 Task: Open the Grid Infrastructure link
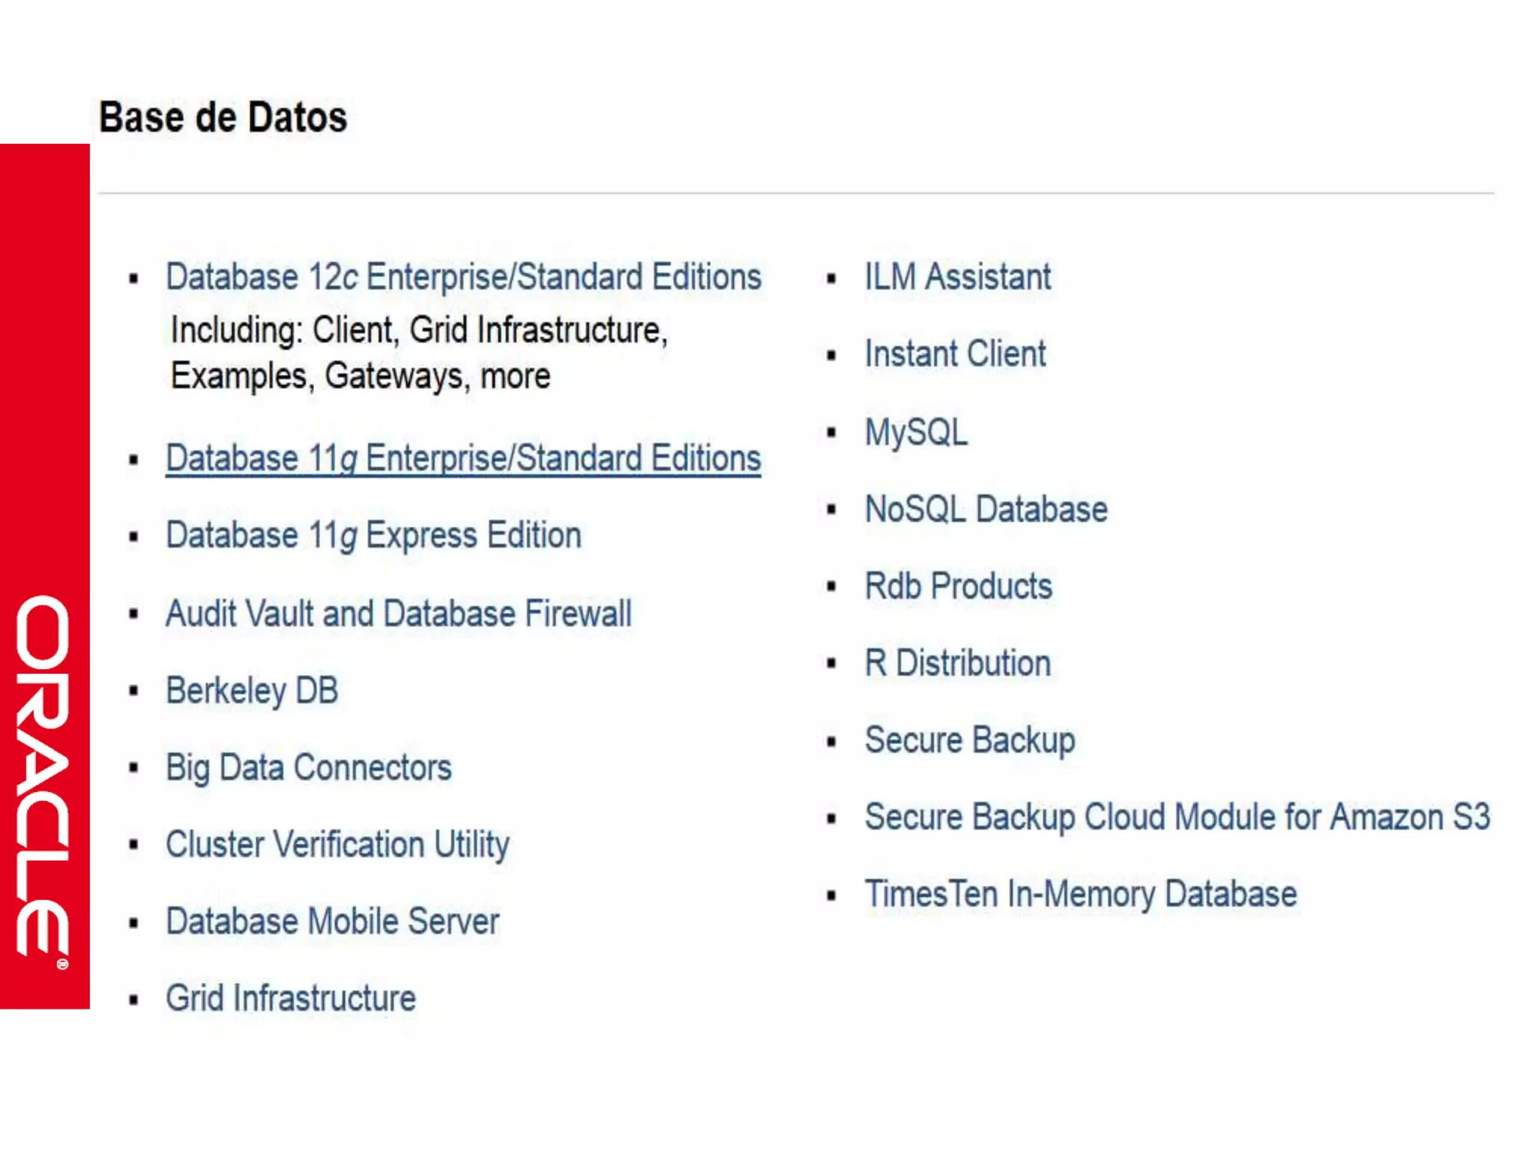[291, 998]
